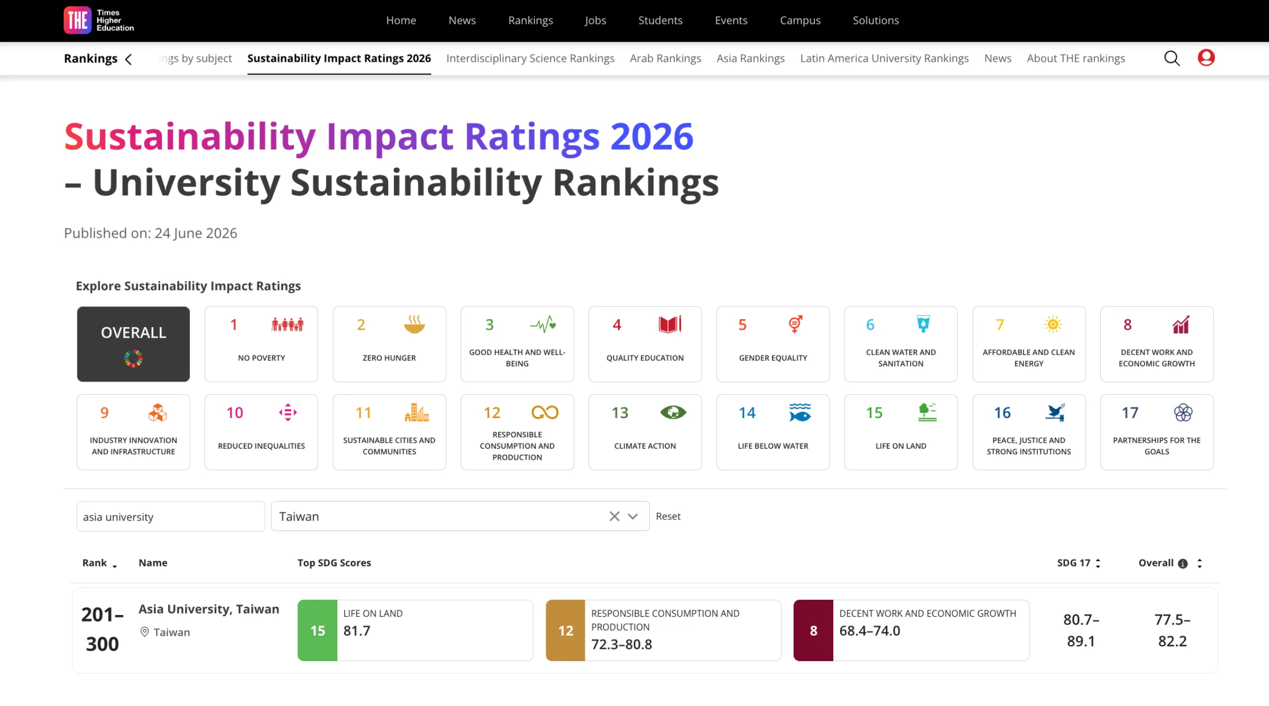Select the OVERALL ratings tile

[133, 344]
